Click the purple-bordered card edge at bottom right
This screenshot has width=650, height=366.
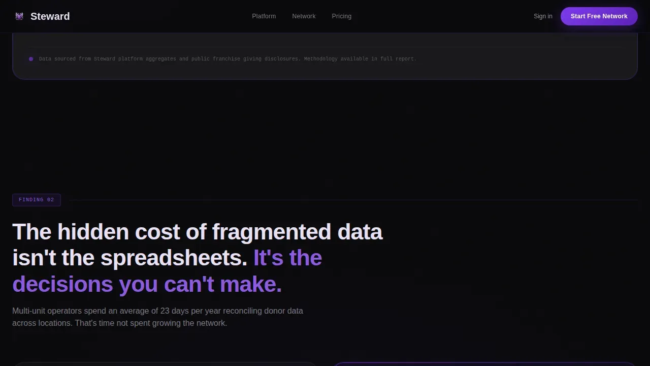(x=484, y=364)
